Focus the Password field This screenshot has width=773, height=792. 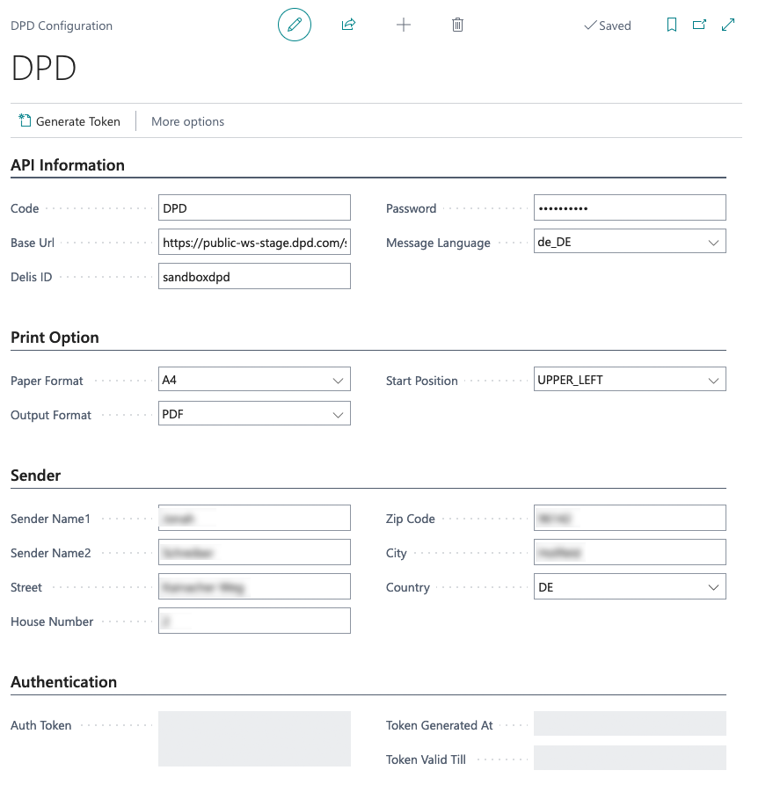630,208
